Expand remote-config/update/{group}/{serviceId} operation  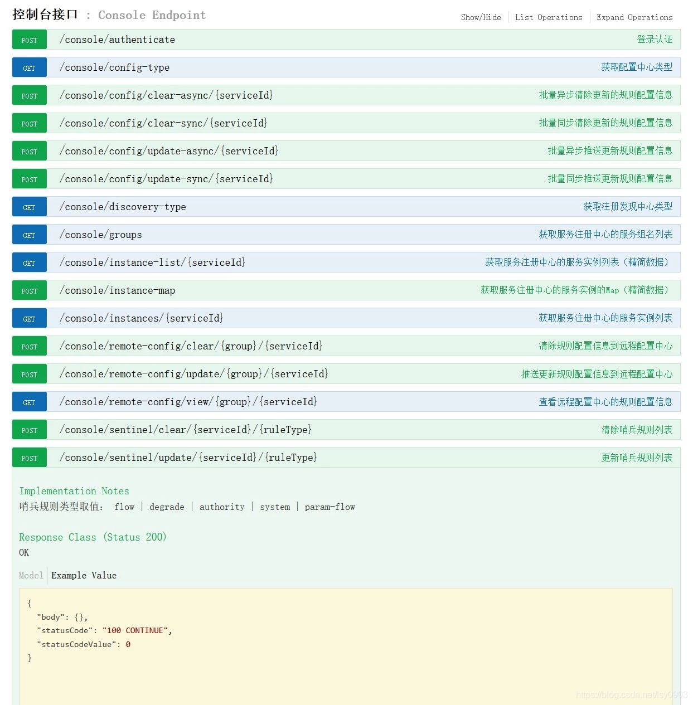[x=193, y=374]
